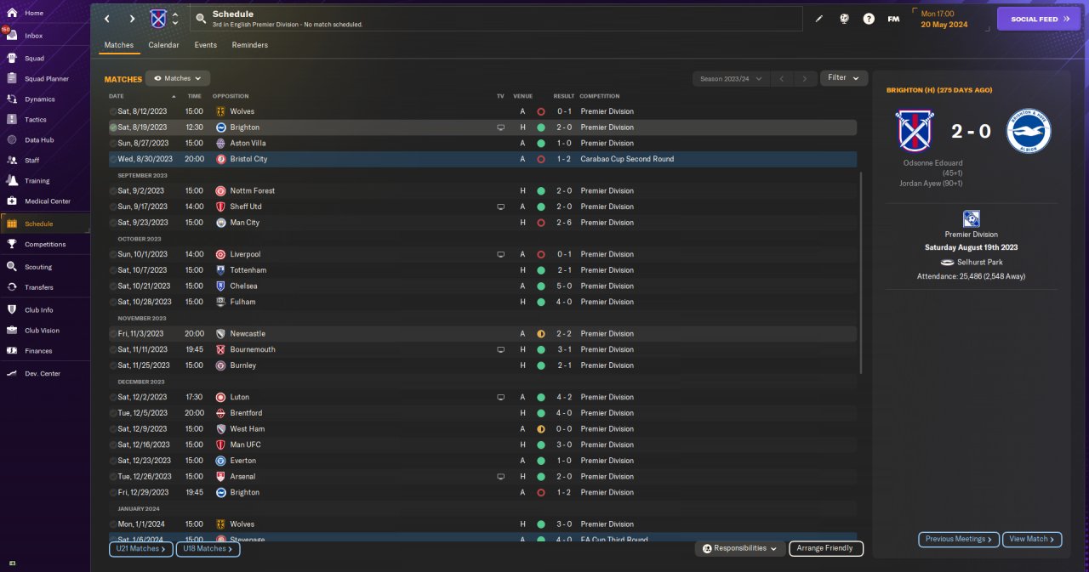Open the Training cone icon

[x=12, y=181]
